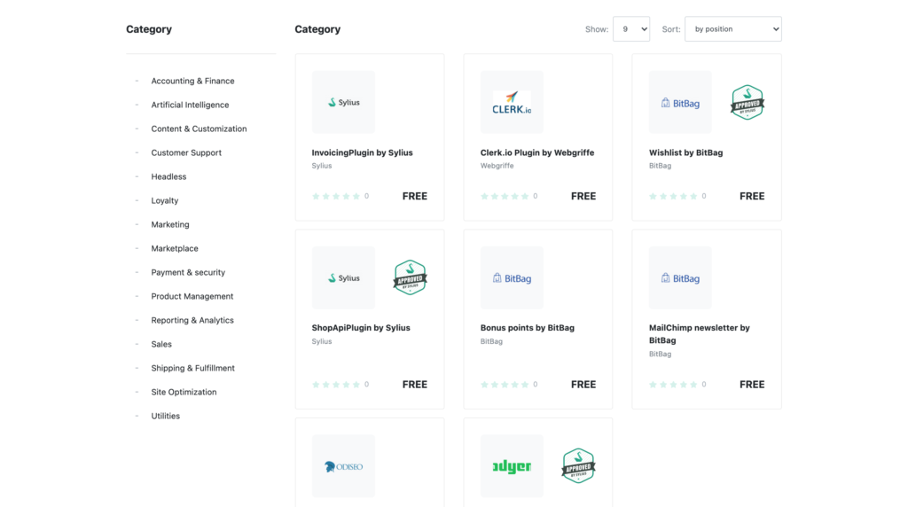Select Product Management category

pos(192,296)
